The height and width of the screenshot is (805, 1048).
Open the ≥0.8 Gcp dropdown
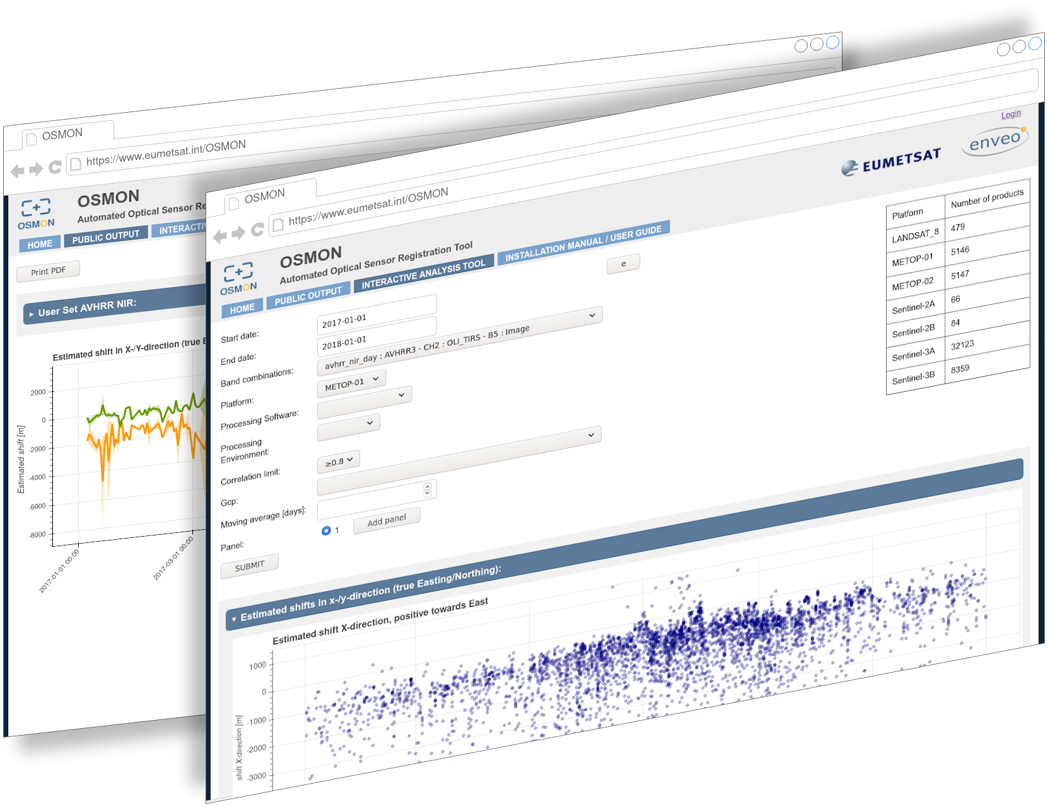[x=339, y=462]
